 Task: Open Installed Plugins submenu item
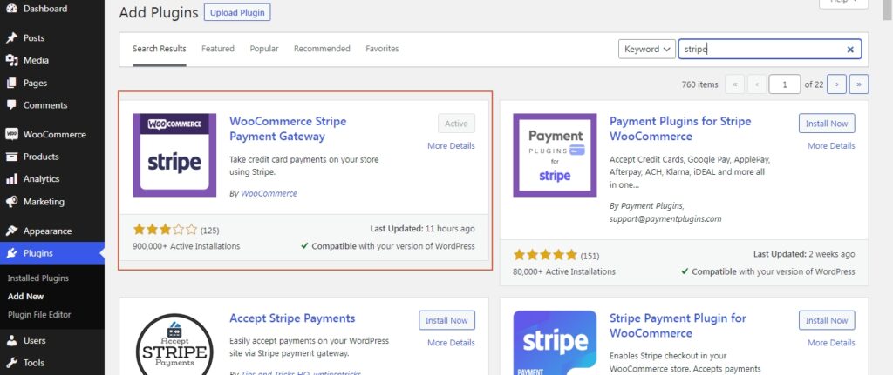point(38,278)
